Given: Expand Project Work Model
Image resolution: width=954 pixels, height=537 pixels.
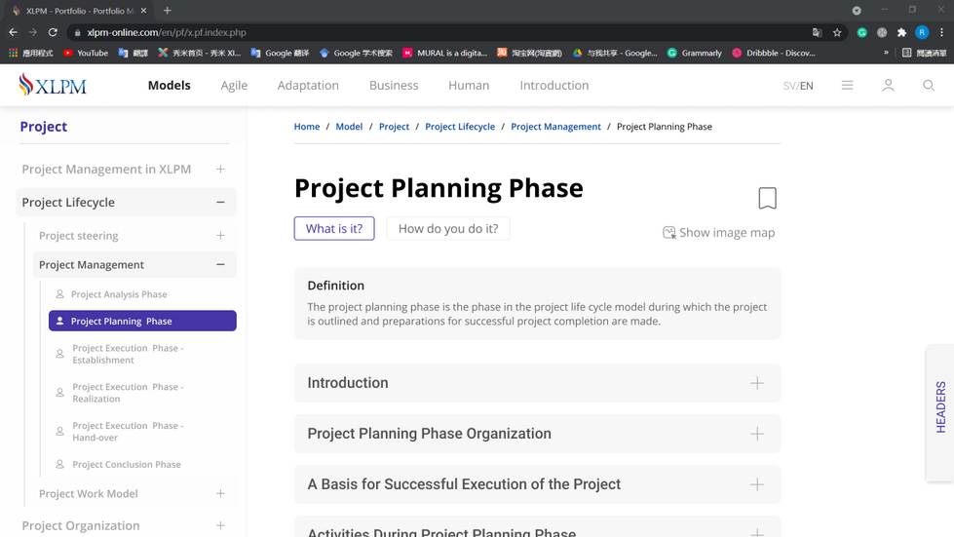Looking at the screenshot, I should coord(220,493).
